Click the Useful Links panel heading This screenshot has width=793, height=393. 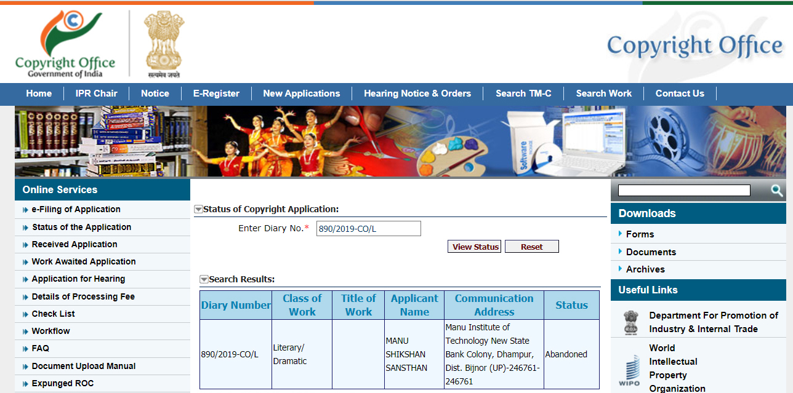698,290
